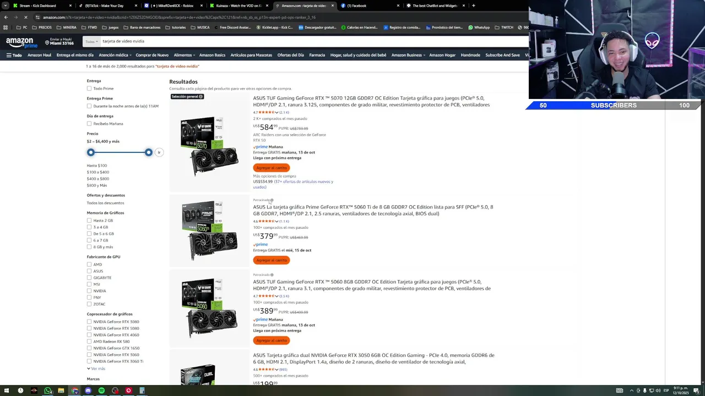Open Calculator from the taskbar
Image resolution: width=705 pixels, height=396 pixels.
142,391
